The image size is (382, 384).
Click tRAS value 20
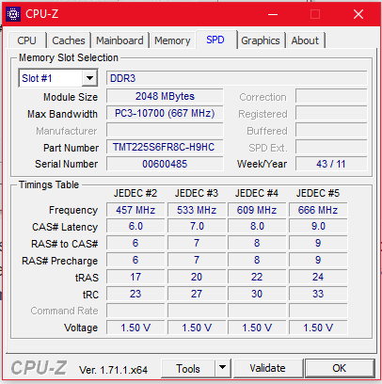(x=197, y=277)
